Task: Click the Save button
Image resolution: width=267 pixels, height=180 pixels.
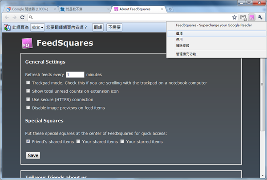Action: point(33,155)
